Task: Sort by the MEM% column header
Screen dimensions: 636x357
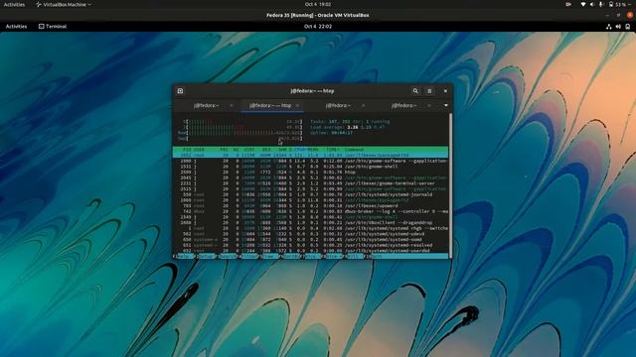Action: click(313, 150)
